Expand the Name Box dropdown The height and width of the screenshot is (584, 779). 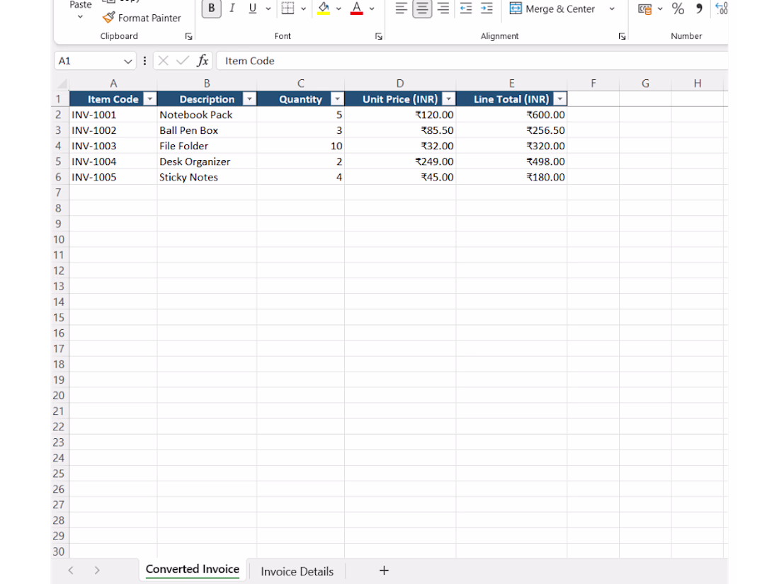127,61
